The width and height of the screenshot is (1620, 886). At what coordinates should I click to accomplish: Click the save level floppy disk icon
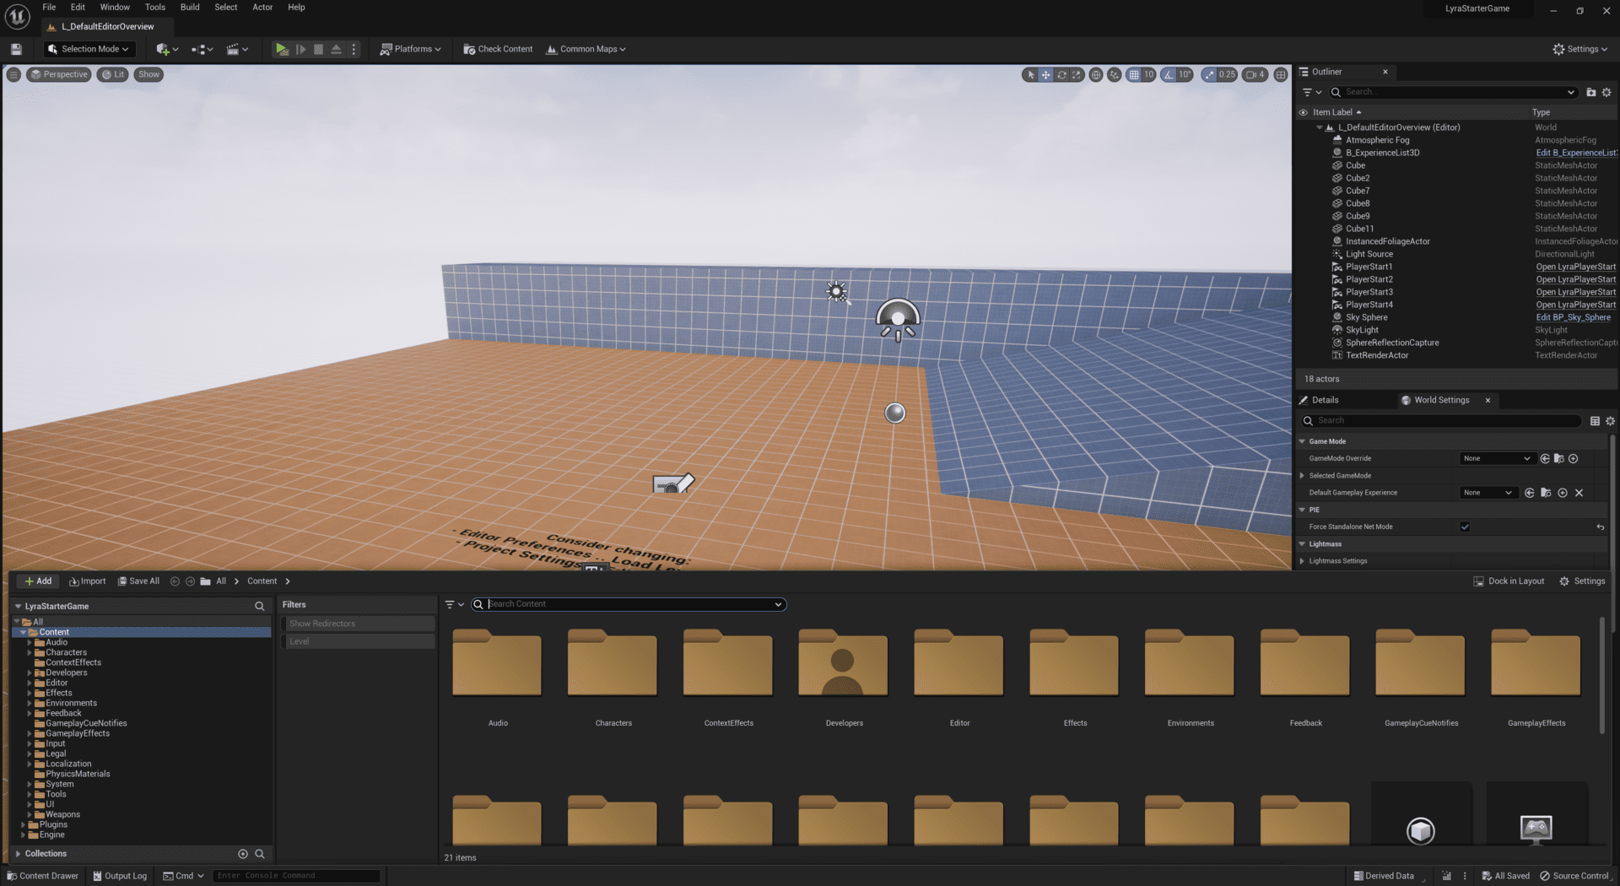pos(16,50)
